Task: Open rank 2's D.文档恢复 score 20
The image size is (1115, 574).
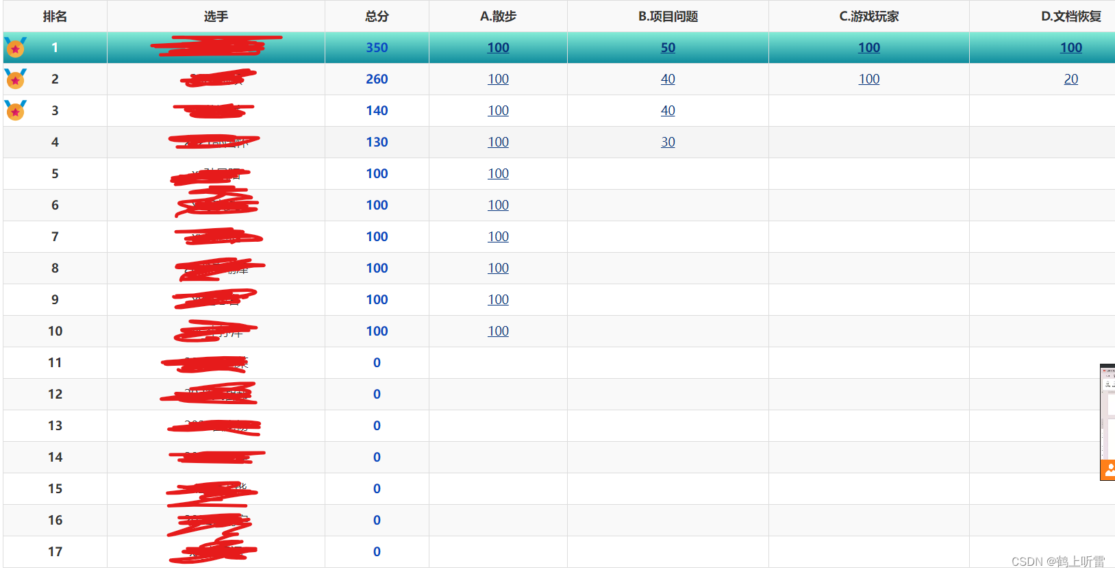Action: (x=1071, y=79)
